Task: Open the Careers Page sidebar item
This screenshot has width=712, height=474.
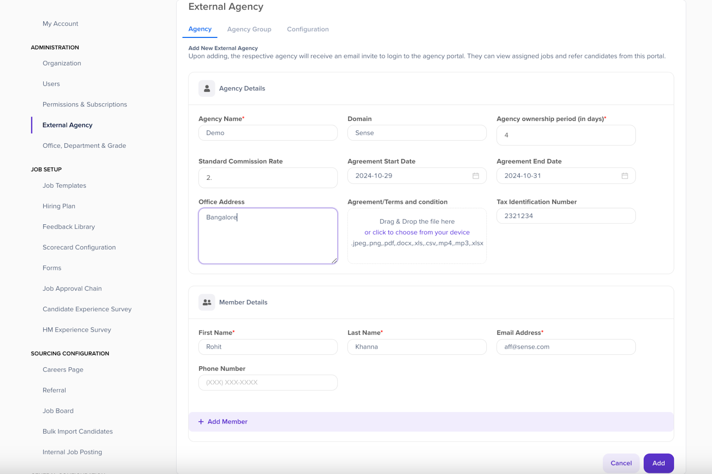Action: [x=63, y=370]
